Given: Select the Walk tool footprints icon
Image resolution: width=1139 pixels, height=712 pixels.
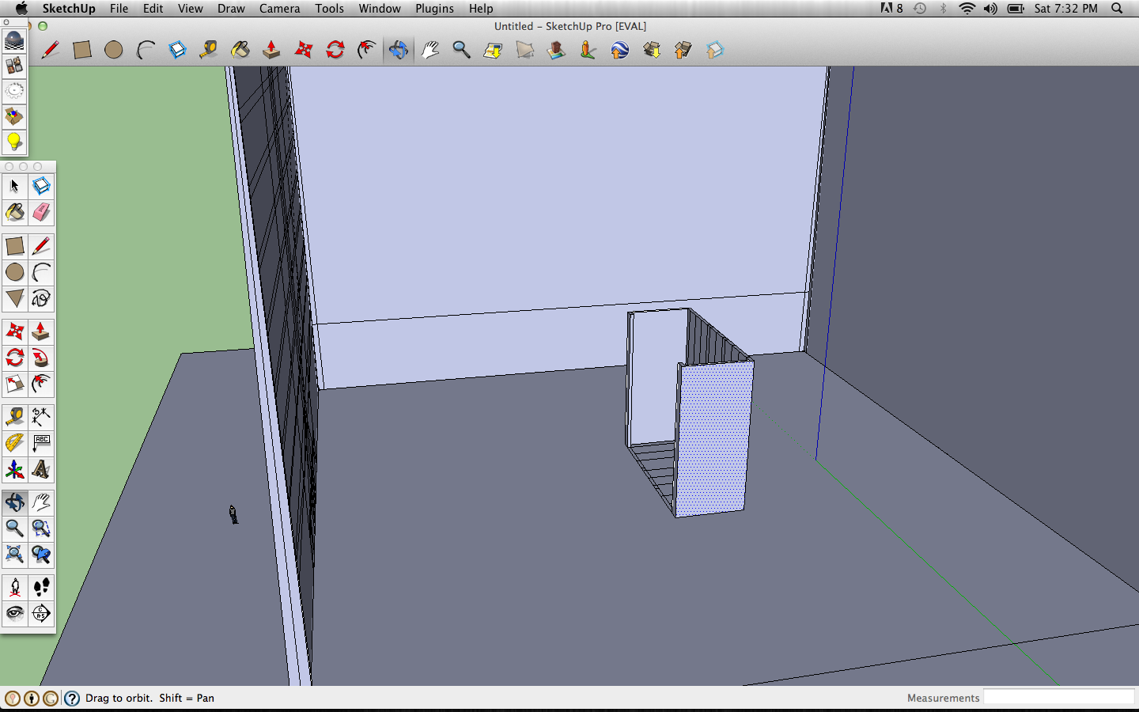Looking at the screenshot, I should [41, 586].
